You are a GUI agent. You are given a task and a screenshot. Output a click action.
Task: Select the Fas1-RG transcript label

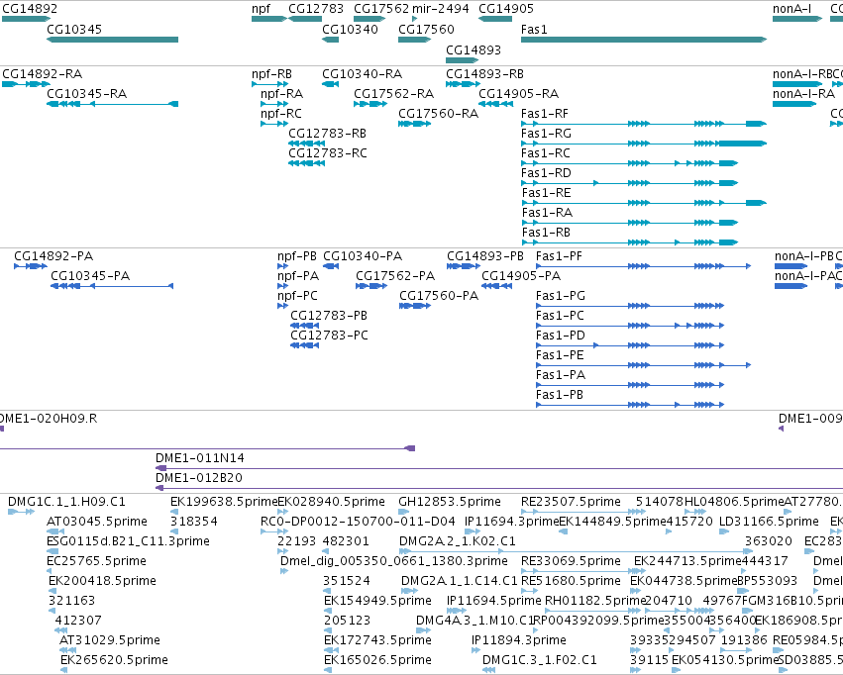[x=546, y=134]
